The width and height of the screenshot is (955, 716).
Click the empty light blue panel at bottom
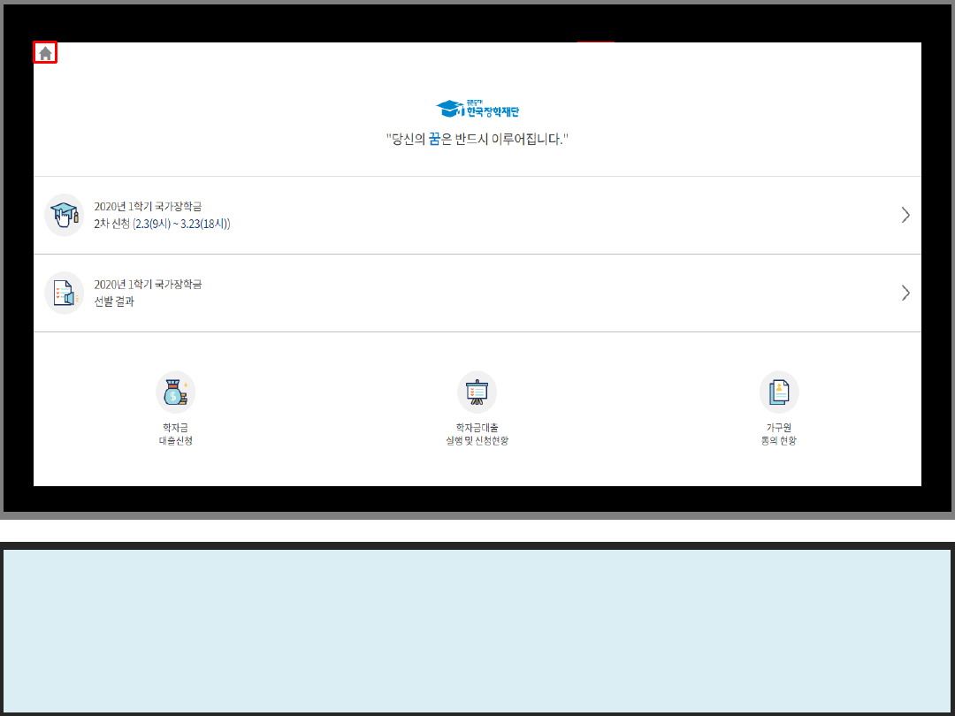pos(477,630)
